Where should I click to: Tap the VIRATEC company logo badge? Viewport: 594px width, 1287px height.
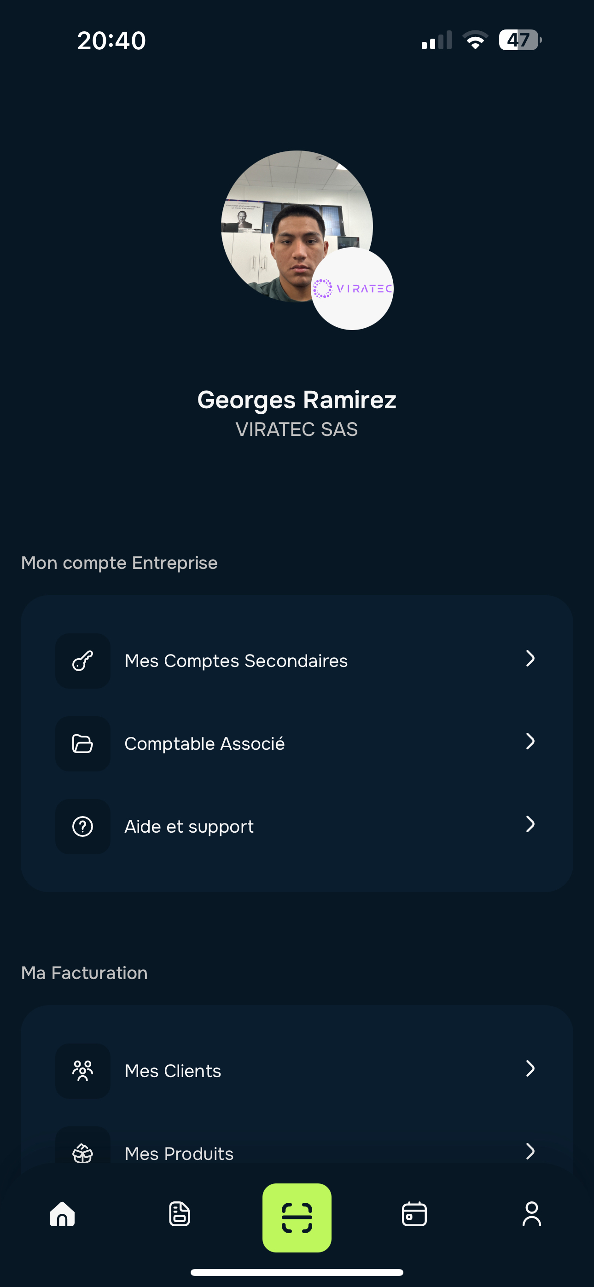(353, 289)
